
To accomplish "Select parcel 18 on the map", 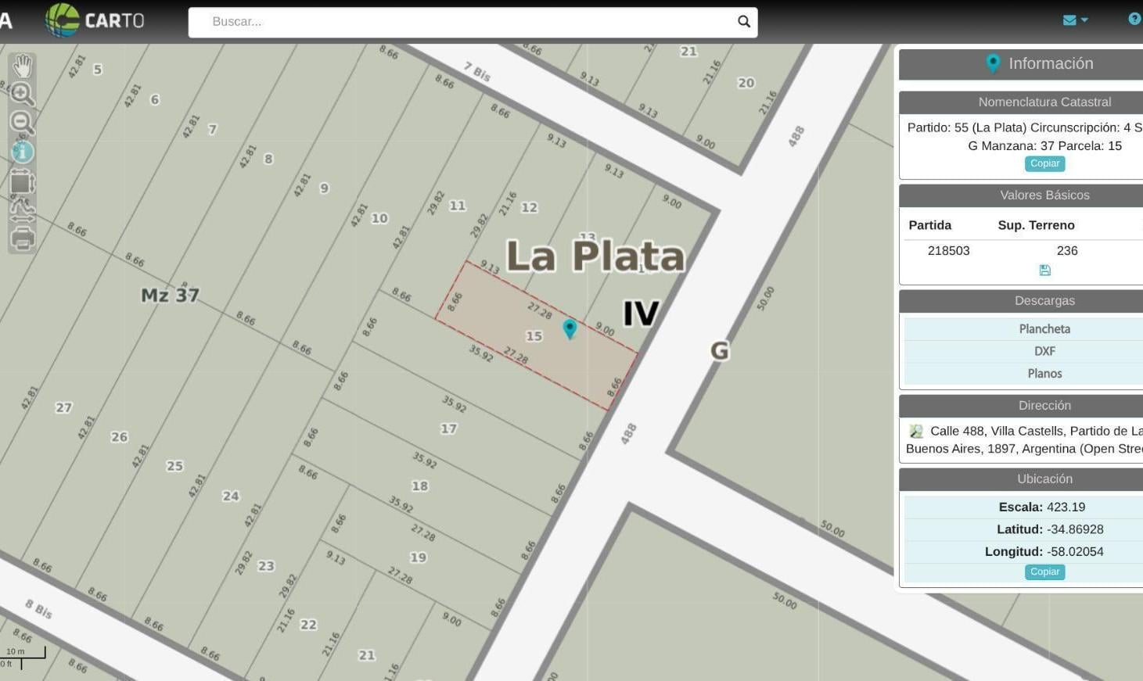I will 420,486.
